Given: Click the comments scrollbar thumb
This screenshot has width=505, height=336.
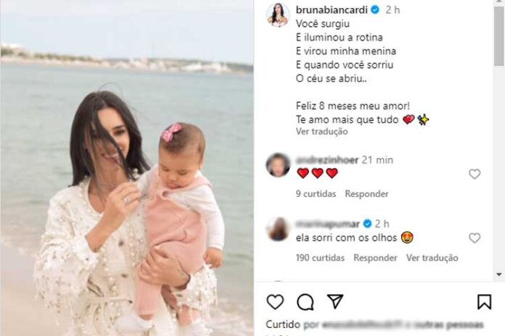Looking at the screenshot, I should tap(499, 36).
